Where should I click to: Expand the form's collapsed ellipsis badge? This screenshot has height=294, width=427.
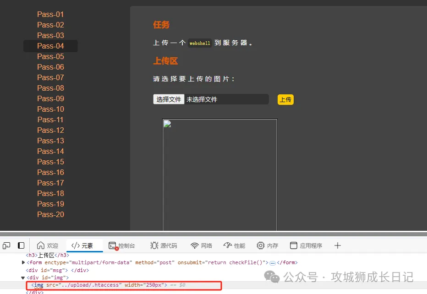[x=272, y=263]
